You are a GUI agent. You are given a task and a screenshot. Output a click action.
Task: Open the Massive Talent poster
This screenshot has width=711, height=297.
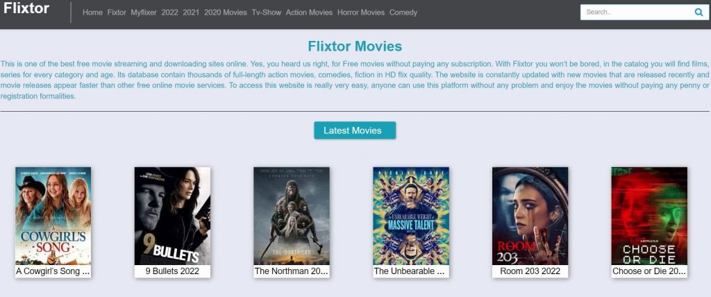(x=411, y=216)
